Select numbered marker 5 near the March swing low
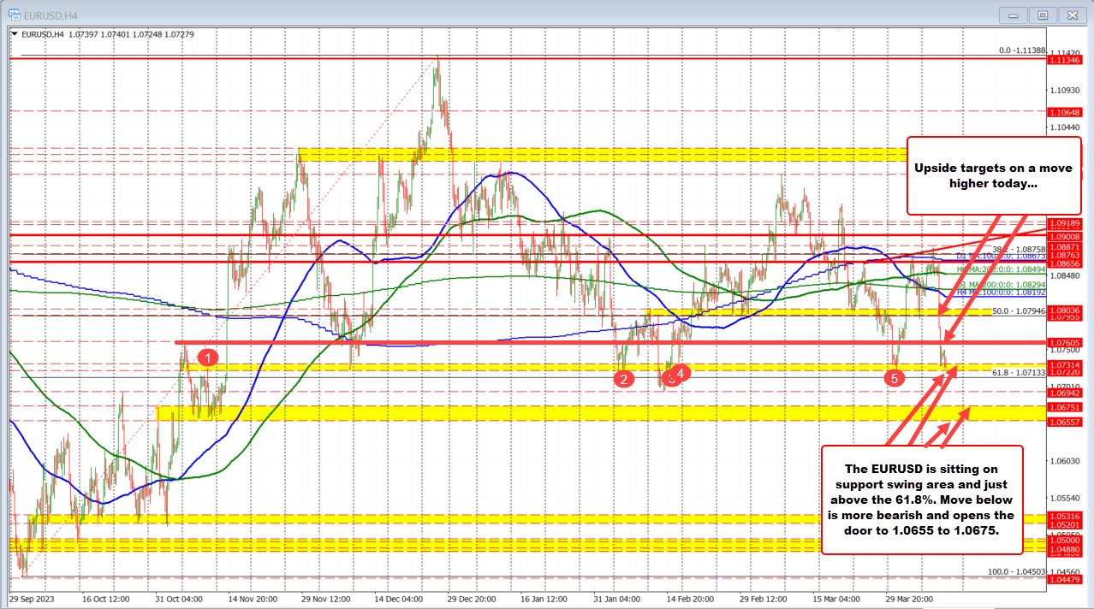 coord(895,376)
